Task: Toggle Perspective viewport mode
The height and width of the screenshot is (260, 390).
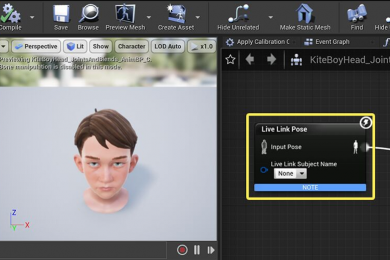Action: point(35,46)
